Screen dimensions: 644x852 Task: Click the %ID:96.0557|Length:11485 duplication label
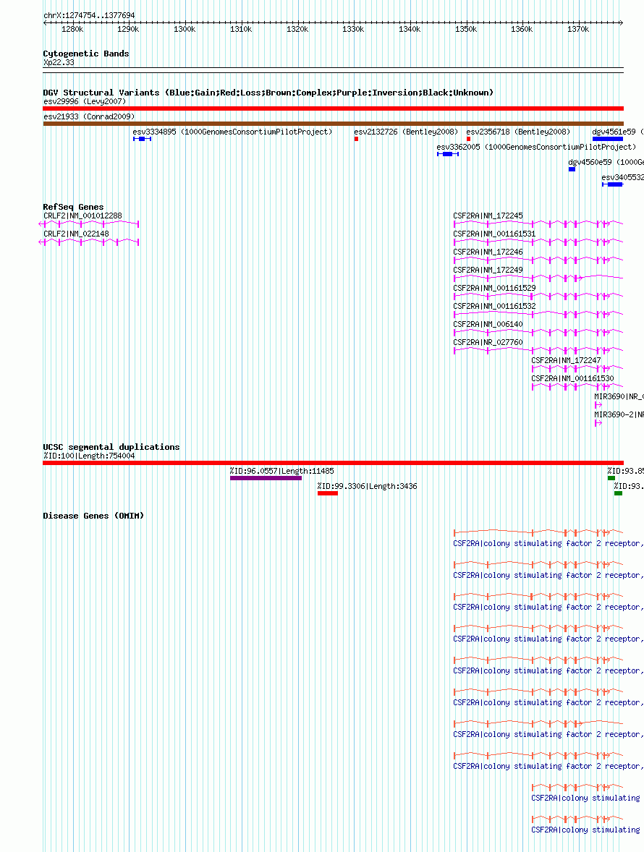[x=282, y=471]
